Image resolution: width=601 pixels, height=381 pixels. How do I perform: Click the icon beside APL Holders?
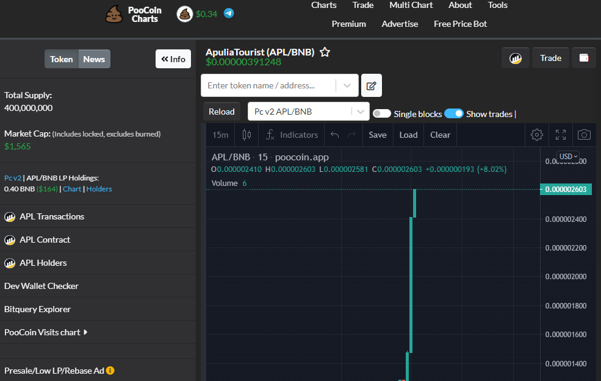(x=10, y=263)
